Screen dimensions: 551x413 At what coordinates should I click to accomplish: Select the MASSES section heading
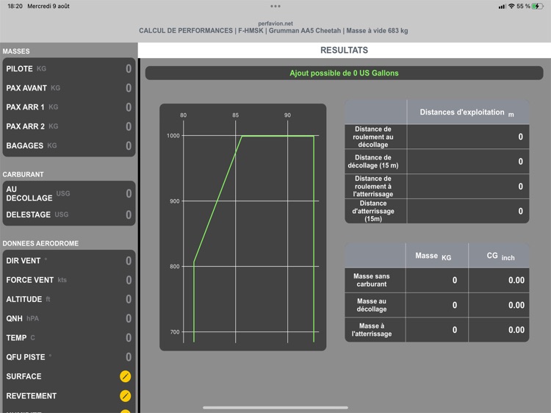point(16,51)
